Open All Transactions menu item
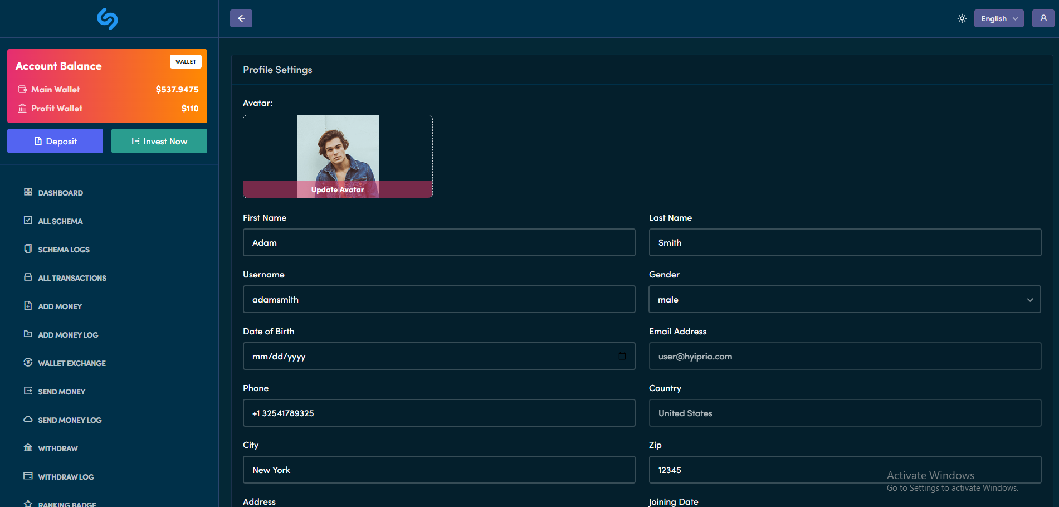The height and width of the screenshot is (507, 1059). [72, 278]
